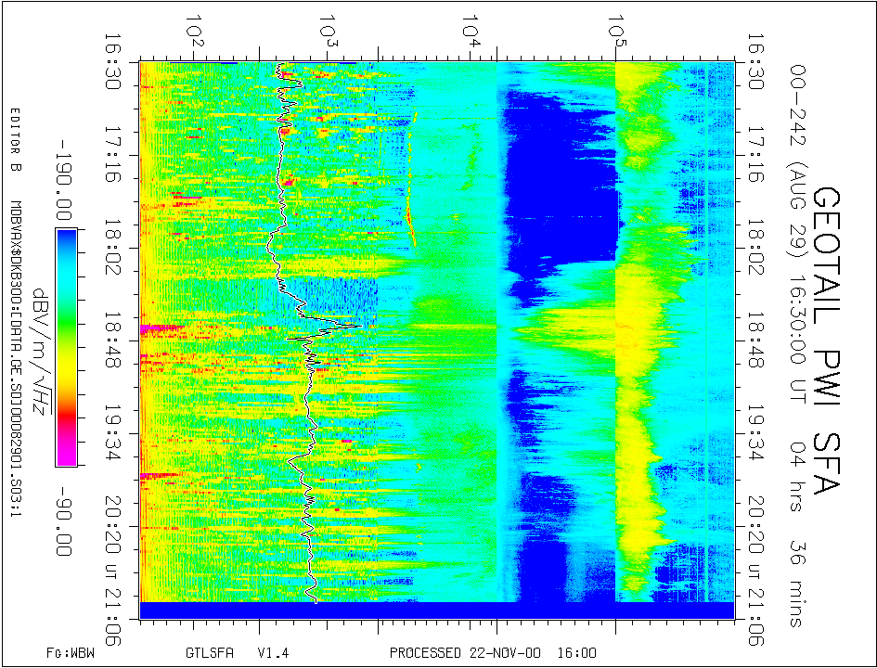Image resolution: width=877 pixels, height=668 pixels.
Task: Click the GTLSFA V1.4 version text
Action: (237, 653)
